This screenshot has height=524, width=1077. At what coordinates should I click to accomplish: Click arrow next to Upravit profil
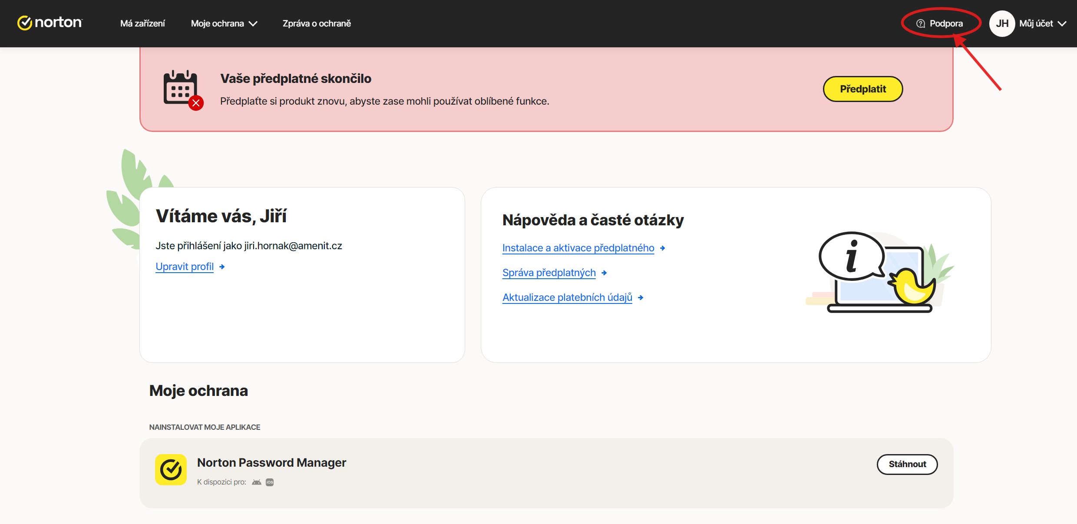point(222,267)
